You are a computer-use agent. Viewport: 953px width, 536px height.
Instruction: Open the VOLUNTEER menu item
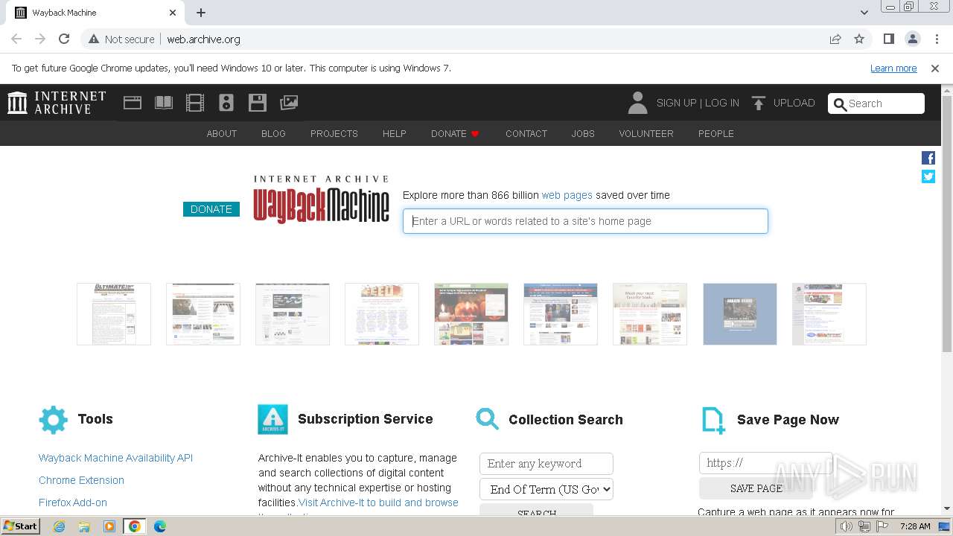point(646,134)
